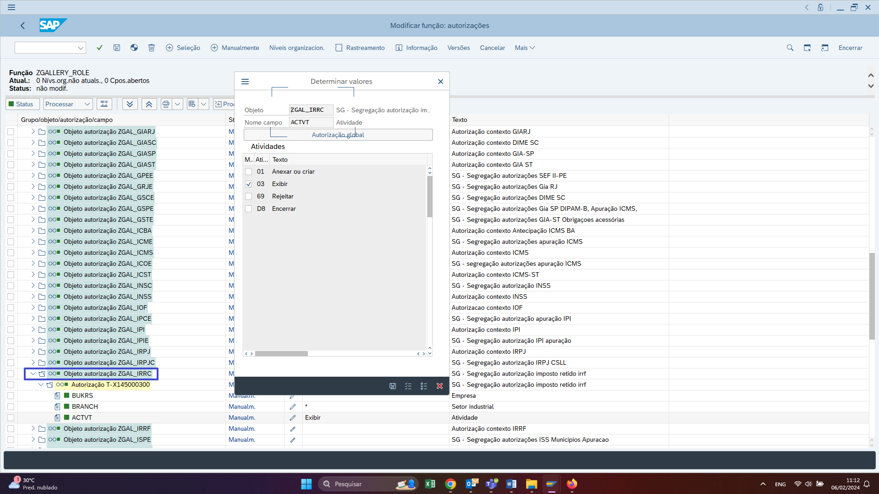The width and height of the screenshot is (879, 494).
Task: Click the search magnifier icon in SAP toolbar
Action: click(x=790, y=48)
